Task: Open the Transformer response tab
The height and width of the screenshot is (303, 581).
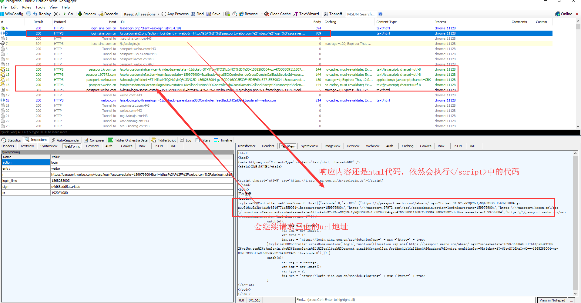Action: click(246, 146)
